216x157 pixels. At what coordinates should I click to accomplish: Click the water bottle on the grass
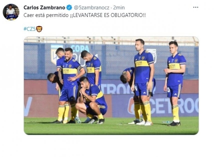167,122
